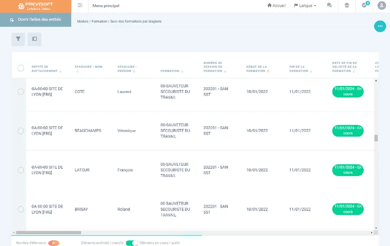Click the flag icon beside Langue
390x246 pixels.
(x=296, y=5)
